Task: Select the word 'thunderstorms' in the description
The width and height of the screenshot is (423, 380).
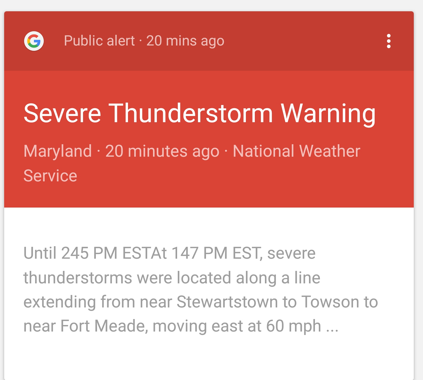Action: (x=78, y=278)
